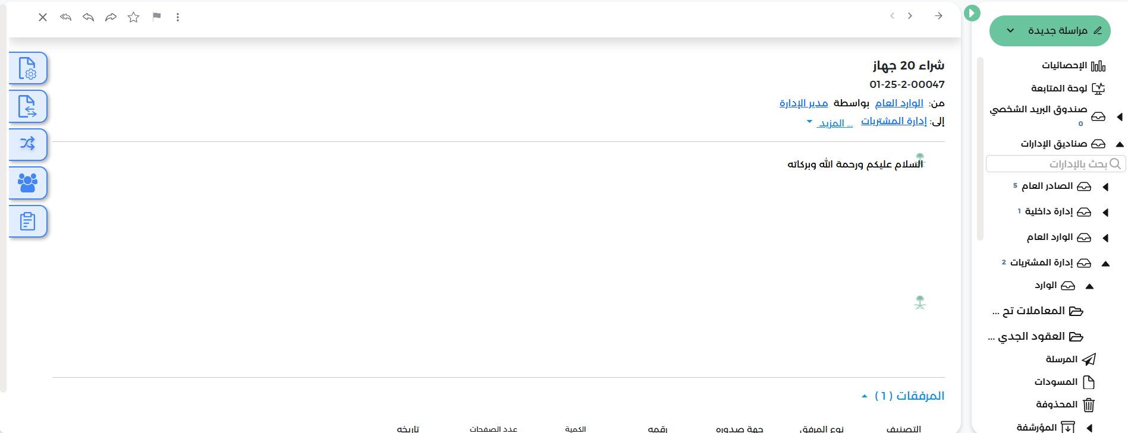Flag this correspondence
Screen dimensions: 1128x433
156,17
